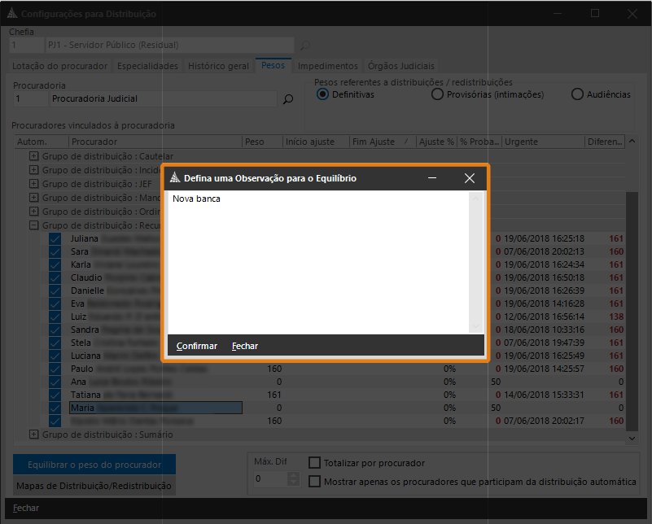Enable Totalizar por procurador checkbox
Viewport: 652px width, 524px height.
tap(315, 463)
